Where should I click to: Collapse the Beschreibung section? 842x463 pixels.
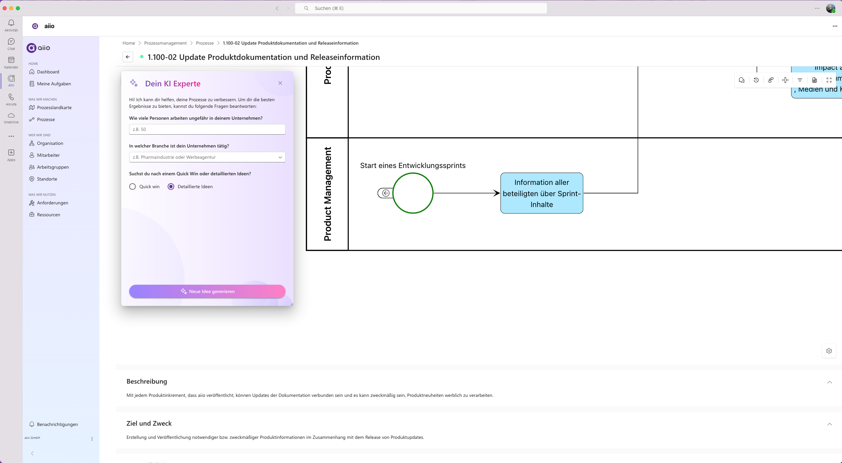829,382
